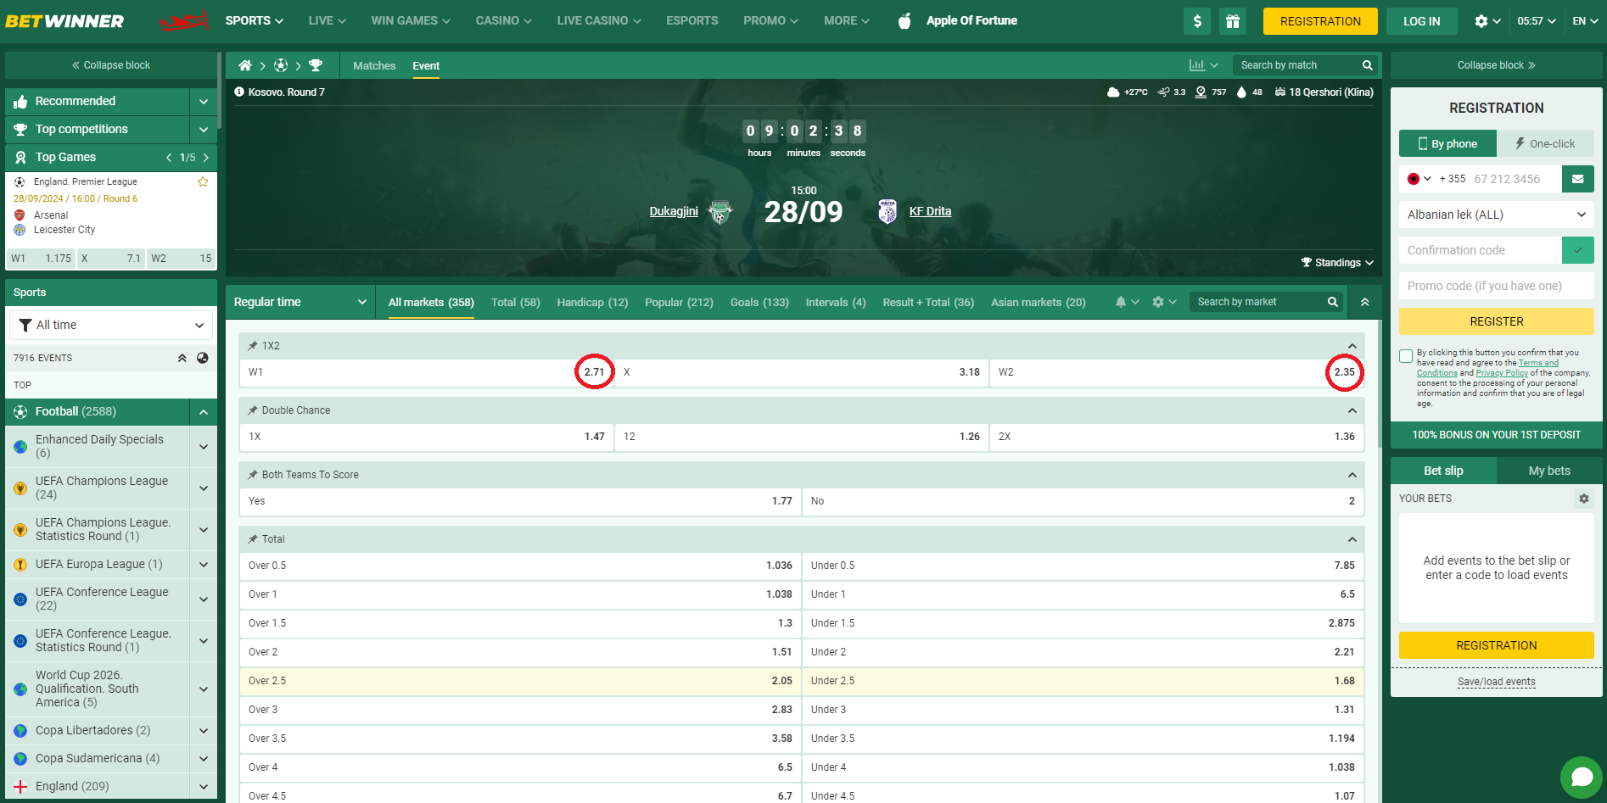The image size is (1607, 803).
Task: Click the home breadcrumb icon
Action: [x=245, y=65]
